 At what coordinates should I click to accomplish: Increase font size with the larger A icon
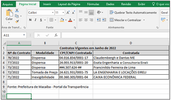(68, 13)
